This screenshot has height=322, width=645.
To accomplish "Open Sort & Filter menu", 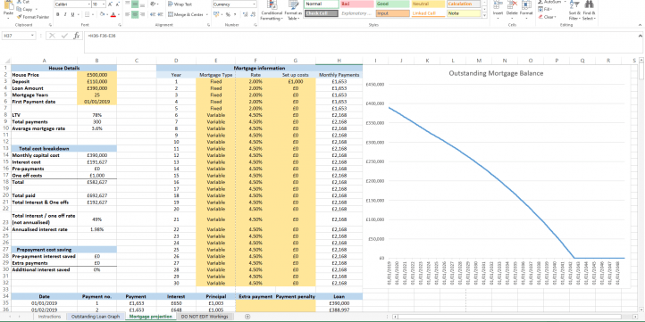I will [x=574, y=11].
